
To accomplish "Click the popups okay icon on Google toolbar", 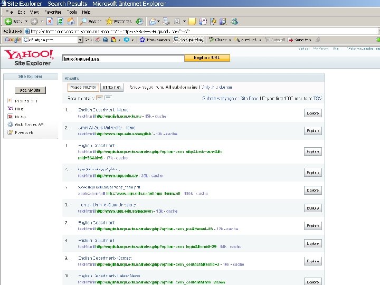I will (176, 40).
